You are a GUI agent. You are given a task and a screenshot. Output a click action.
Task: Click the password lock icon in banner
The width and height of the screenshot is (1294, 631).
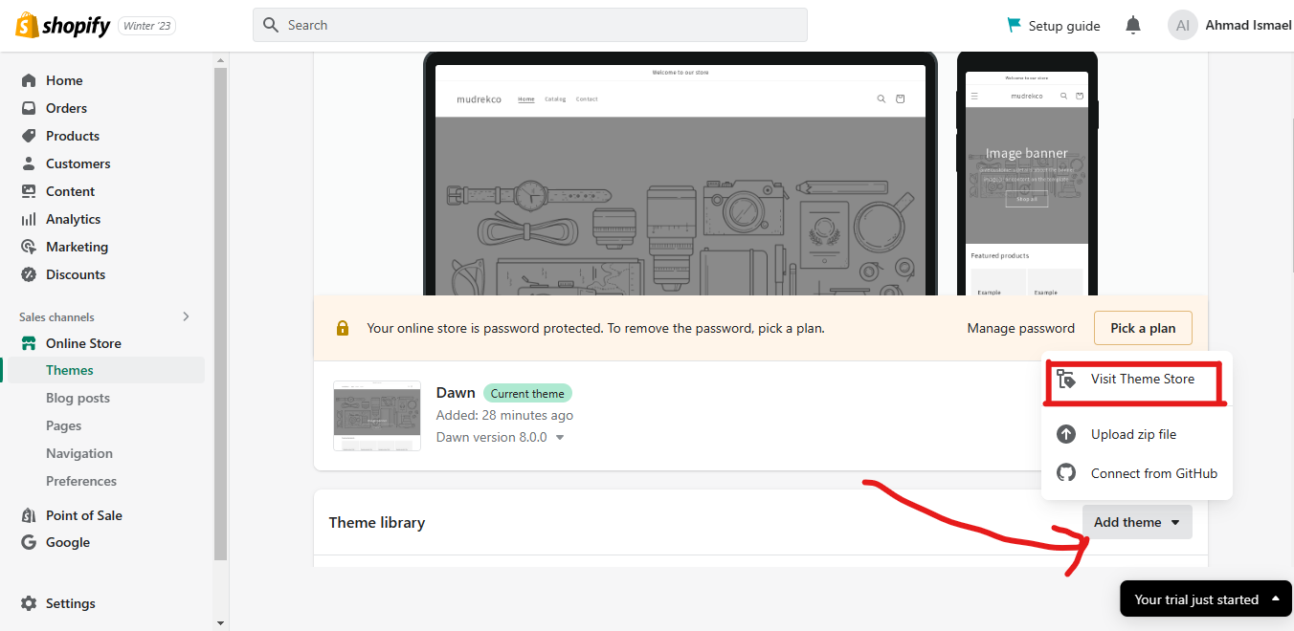pos(343,328)
